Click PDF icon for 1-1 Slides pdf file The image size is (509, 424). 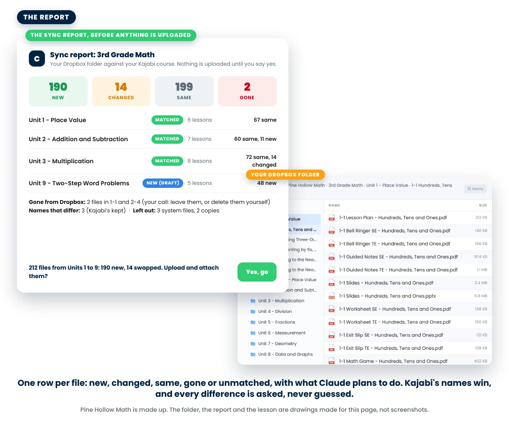(x=332, y=283)
